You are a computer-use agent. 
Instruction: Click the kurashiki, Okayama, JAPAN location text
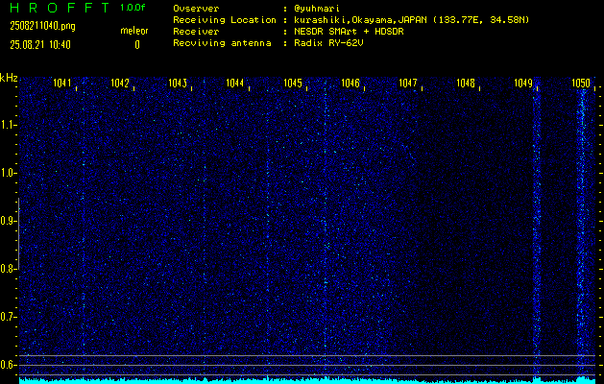click(x=411, y=20)
